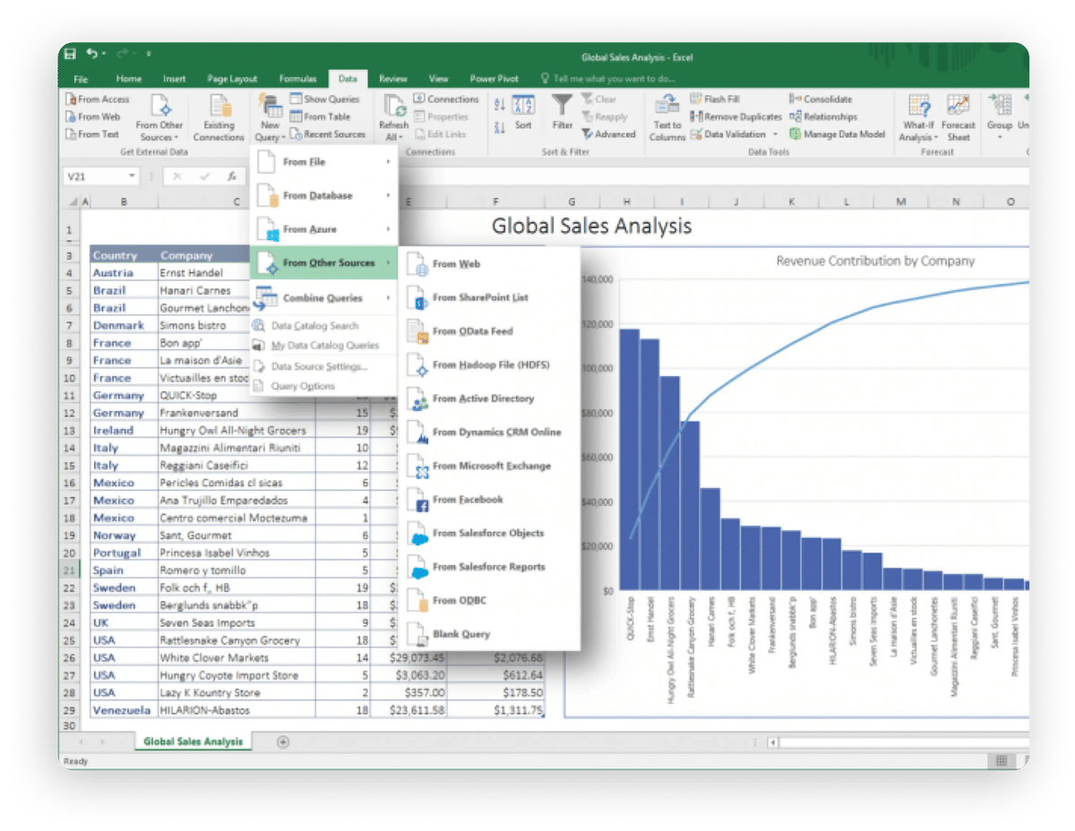The width and height of the screenshot is (1075, 831).
Task: Expand the Name Box dropdown arrow
Action: pos(132,177)
